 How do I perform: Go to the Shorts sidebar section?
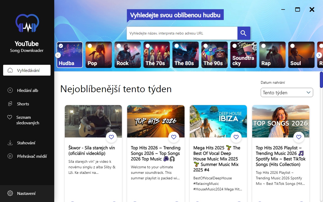click(x=23, y=104)
